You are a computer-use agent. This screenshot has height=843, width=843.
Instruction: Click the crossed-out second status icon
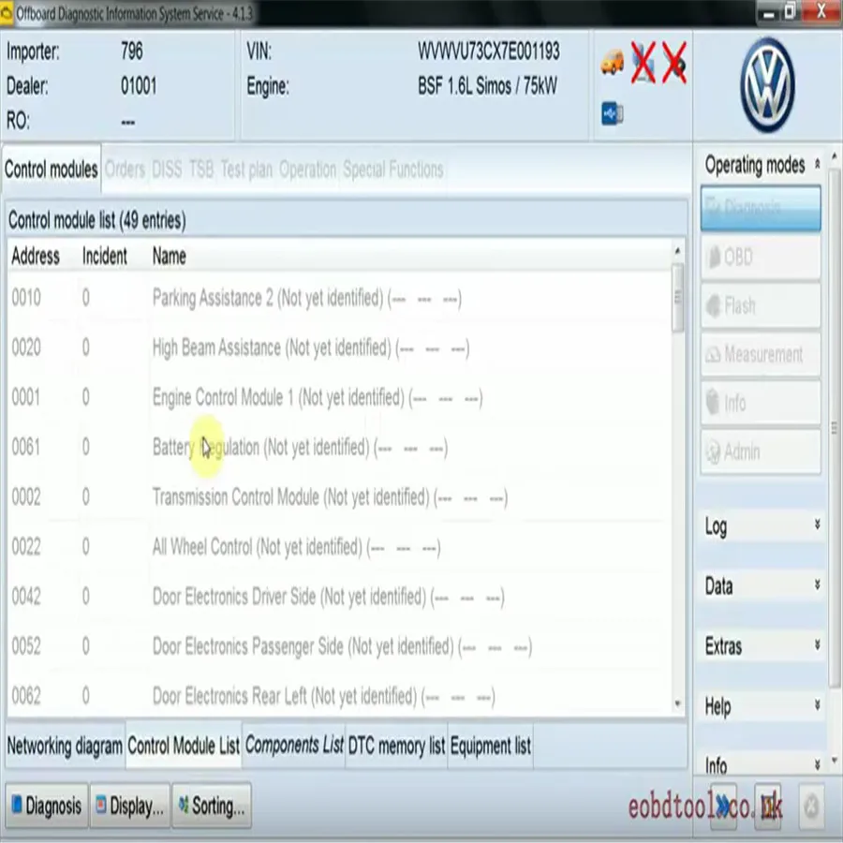[x=674, y=63]
